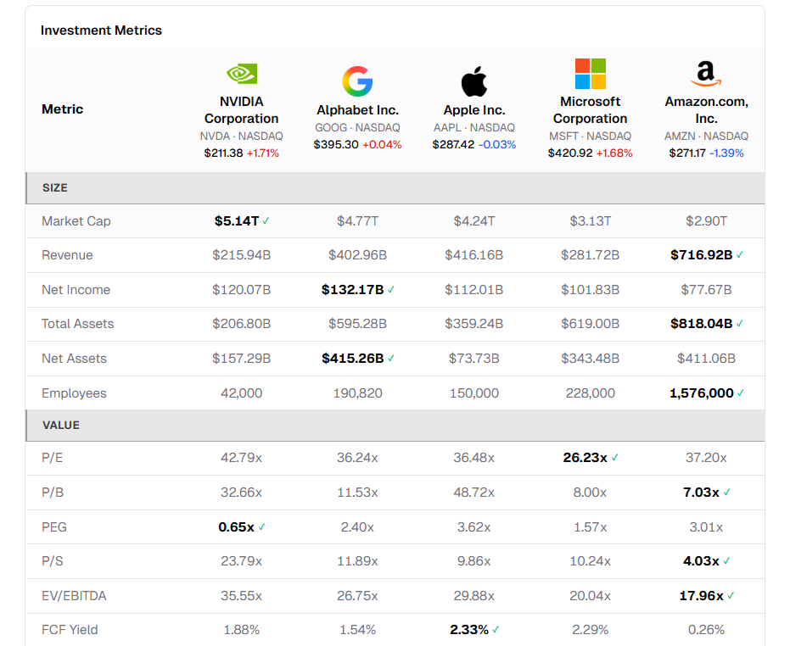Click the checkmark next to 7.03x
Screen dimensions: 790x646
(x=726, y=493)
